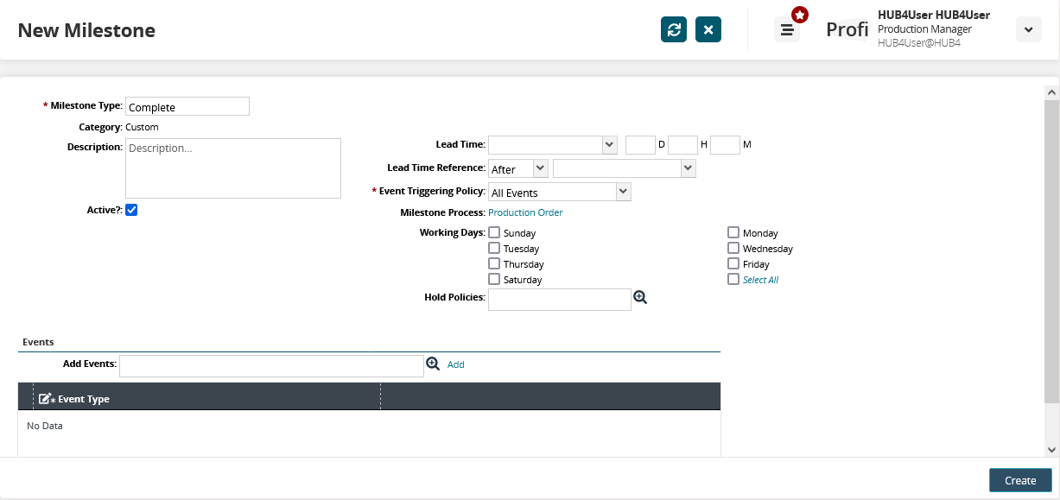Screen dimensions: 1060x500
Task: Click the Create button
Action: (1019, 480)
